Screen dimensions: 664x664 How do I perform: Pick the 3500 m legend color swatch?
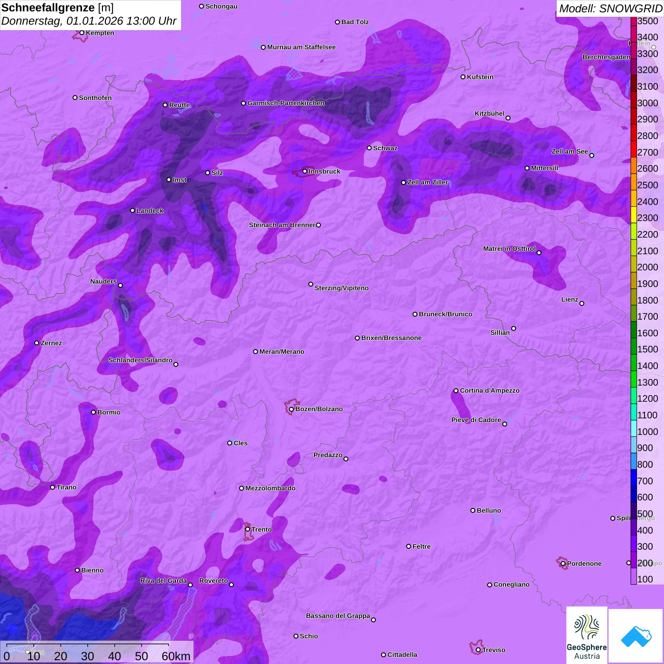click(634, 21)
